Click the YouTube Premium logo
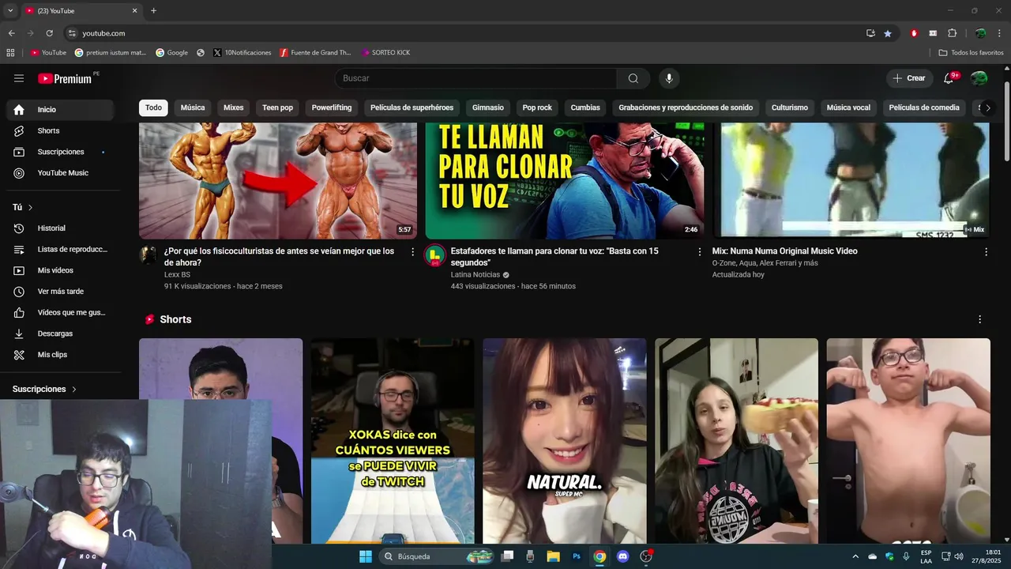 pyautogui.click(x=65, y=78)
